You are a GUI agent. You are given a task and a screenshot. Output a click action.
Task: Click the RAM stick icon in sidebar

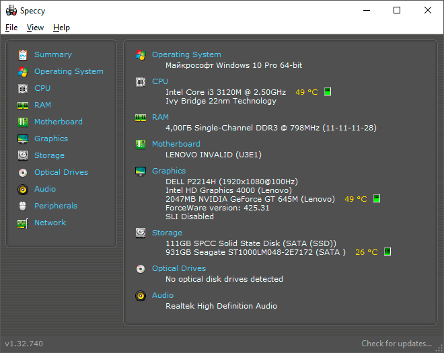pos(23,106)
